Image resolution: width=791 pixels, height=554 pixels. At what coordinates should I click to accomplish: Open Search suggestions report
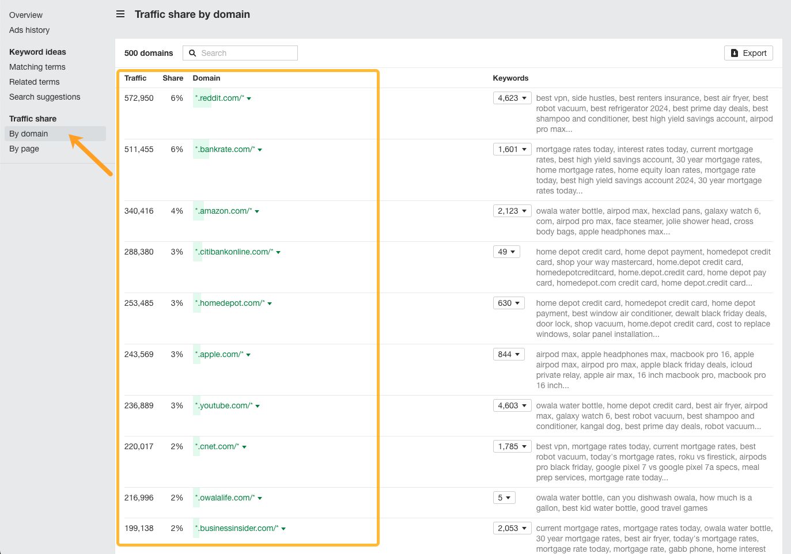[45, 97]
